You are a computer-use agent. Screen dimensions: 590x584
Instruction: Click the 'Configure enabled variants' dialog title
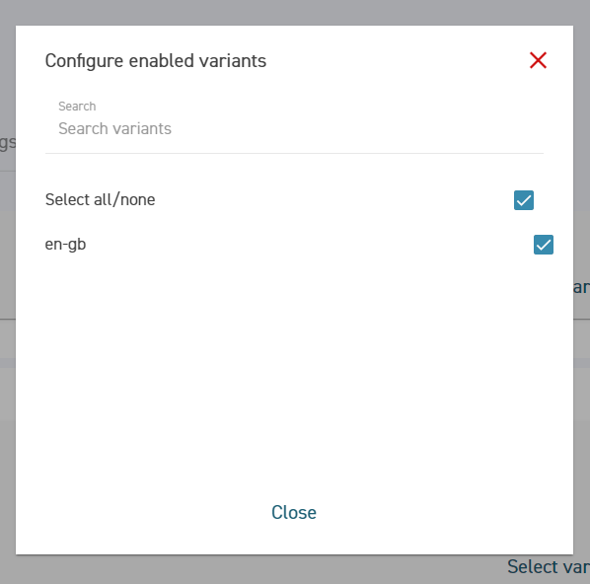(156, 61)
